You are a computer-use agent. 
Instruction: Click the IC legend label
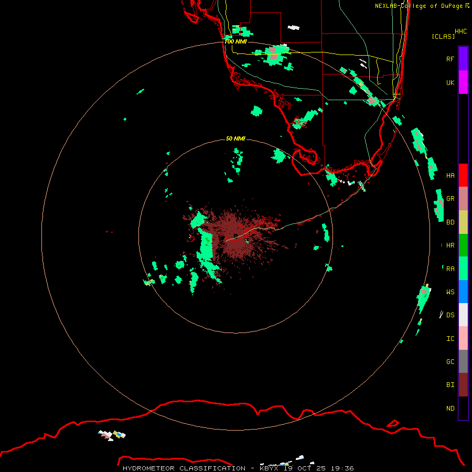click(450, 339)
